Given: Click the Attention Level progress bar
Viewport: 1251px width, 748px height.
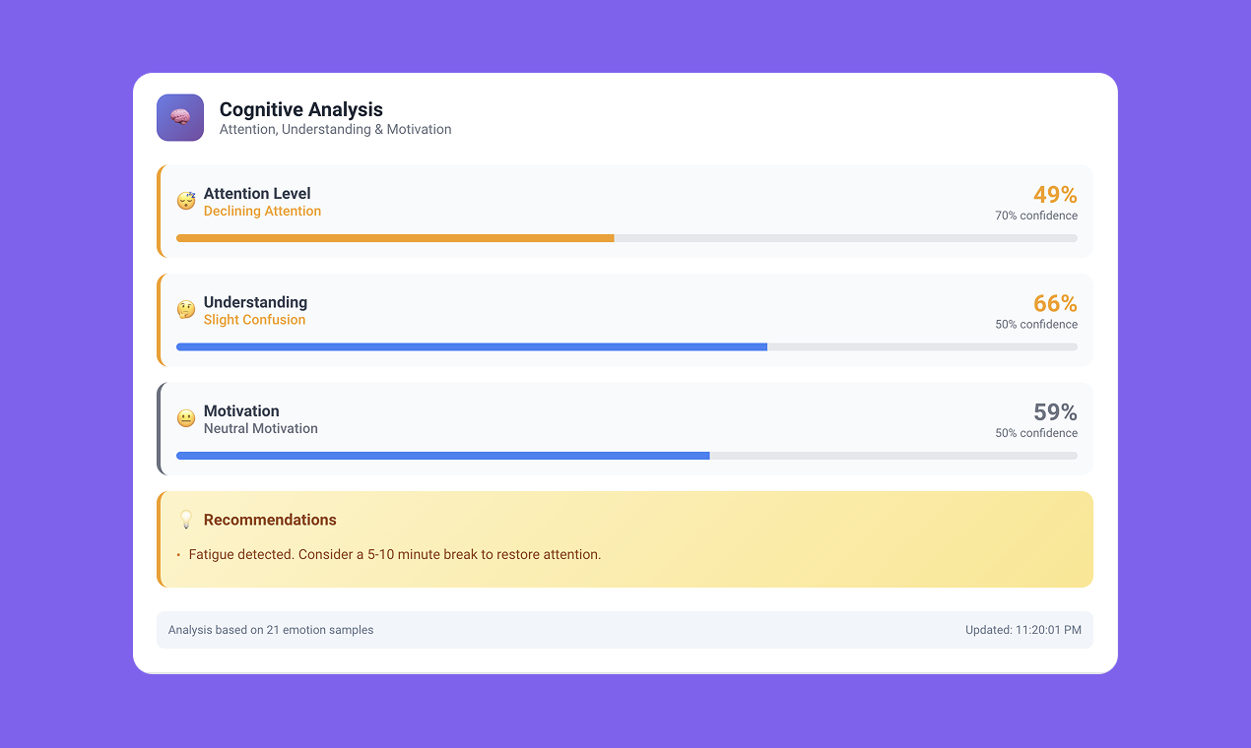Looking at the screenshot, I should coord(626,238).
